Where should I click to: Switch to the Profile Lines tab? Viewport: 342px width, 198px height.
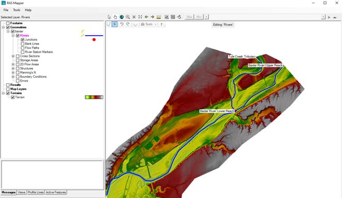coord(36,192)
